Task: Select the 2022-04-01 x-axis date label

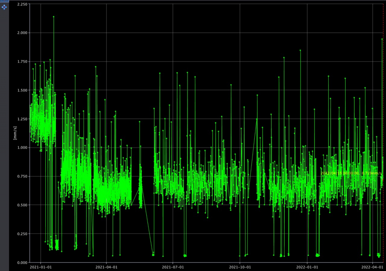Action: [373, 267]
